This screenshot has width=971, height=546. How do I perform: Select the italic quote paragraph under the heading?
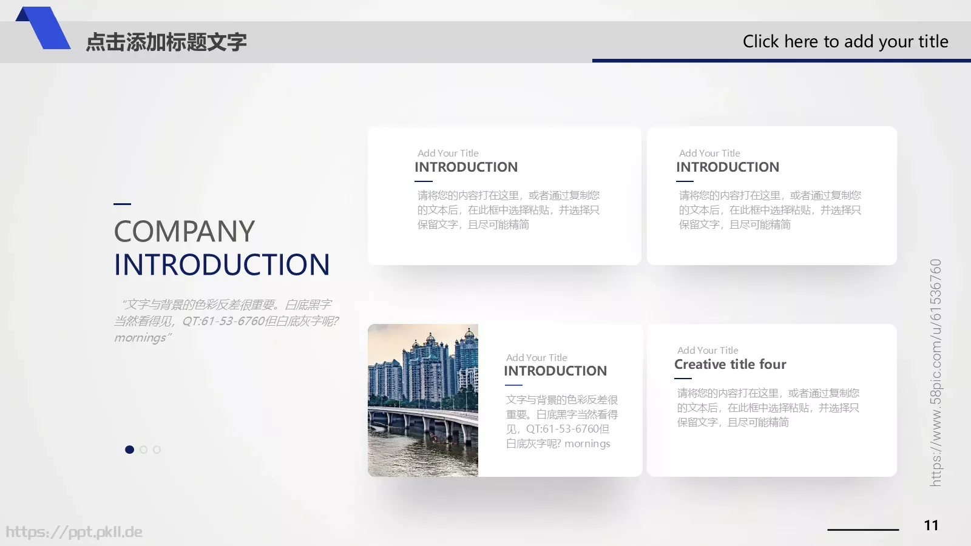(226, 321)
